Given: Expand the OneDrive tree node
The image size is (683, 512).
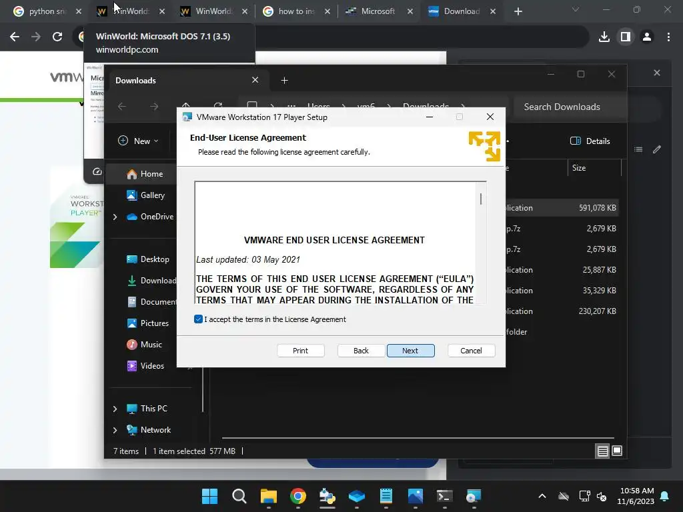Looking at the screenshot, I should (115, 217).
